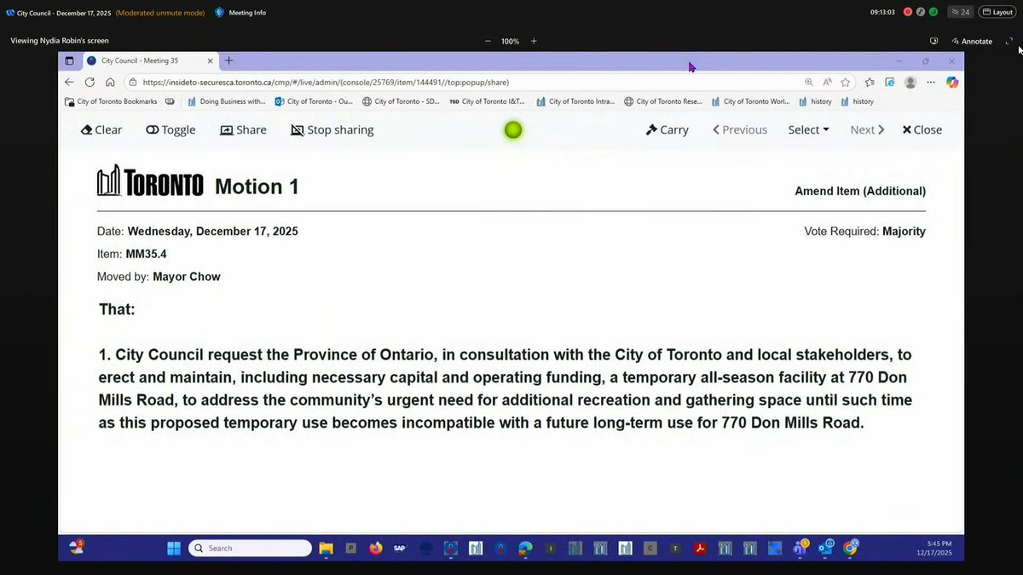Click the browser profile avatar
This screenshot has height=575, width=1023.
[x=910, y=83]
